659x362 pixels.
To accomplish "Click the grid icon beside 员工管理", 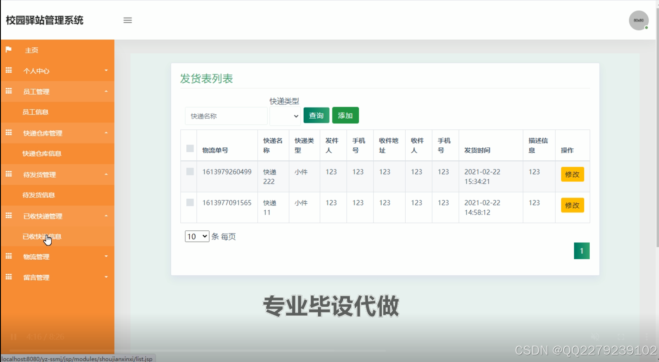I will (x=8, y=90).
